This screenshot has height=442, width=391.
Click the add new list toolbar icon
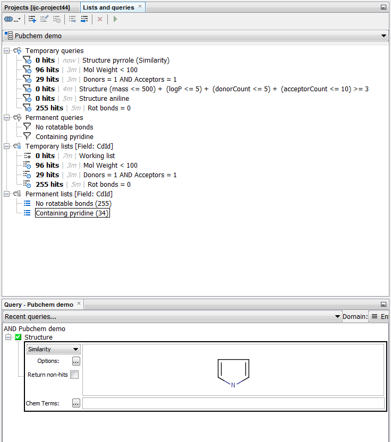32,19
